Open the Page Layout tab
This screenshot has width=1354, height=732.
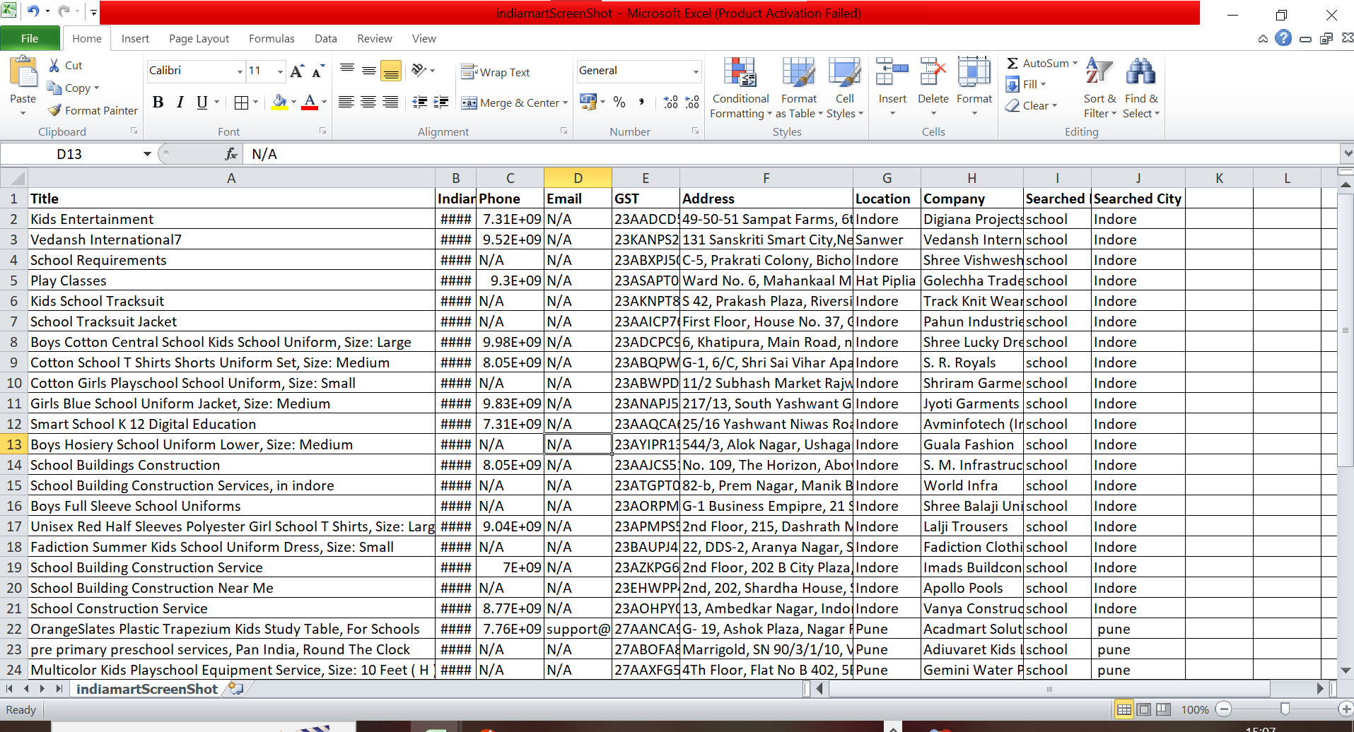coord(199,38)
